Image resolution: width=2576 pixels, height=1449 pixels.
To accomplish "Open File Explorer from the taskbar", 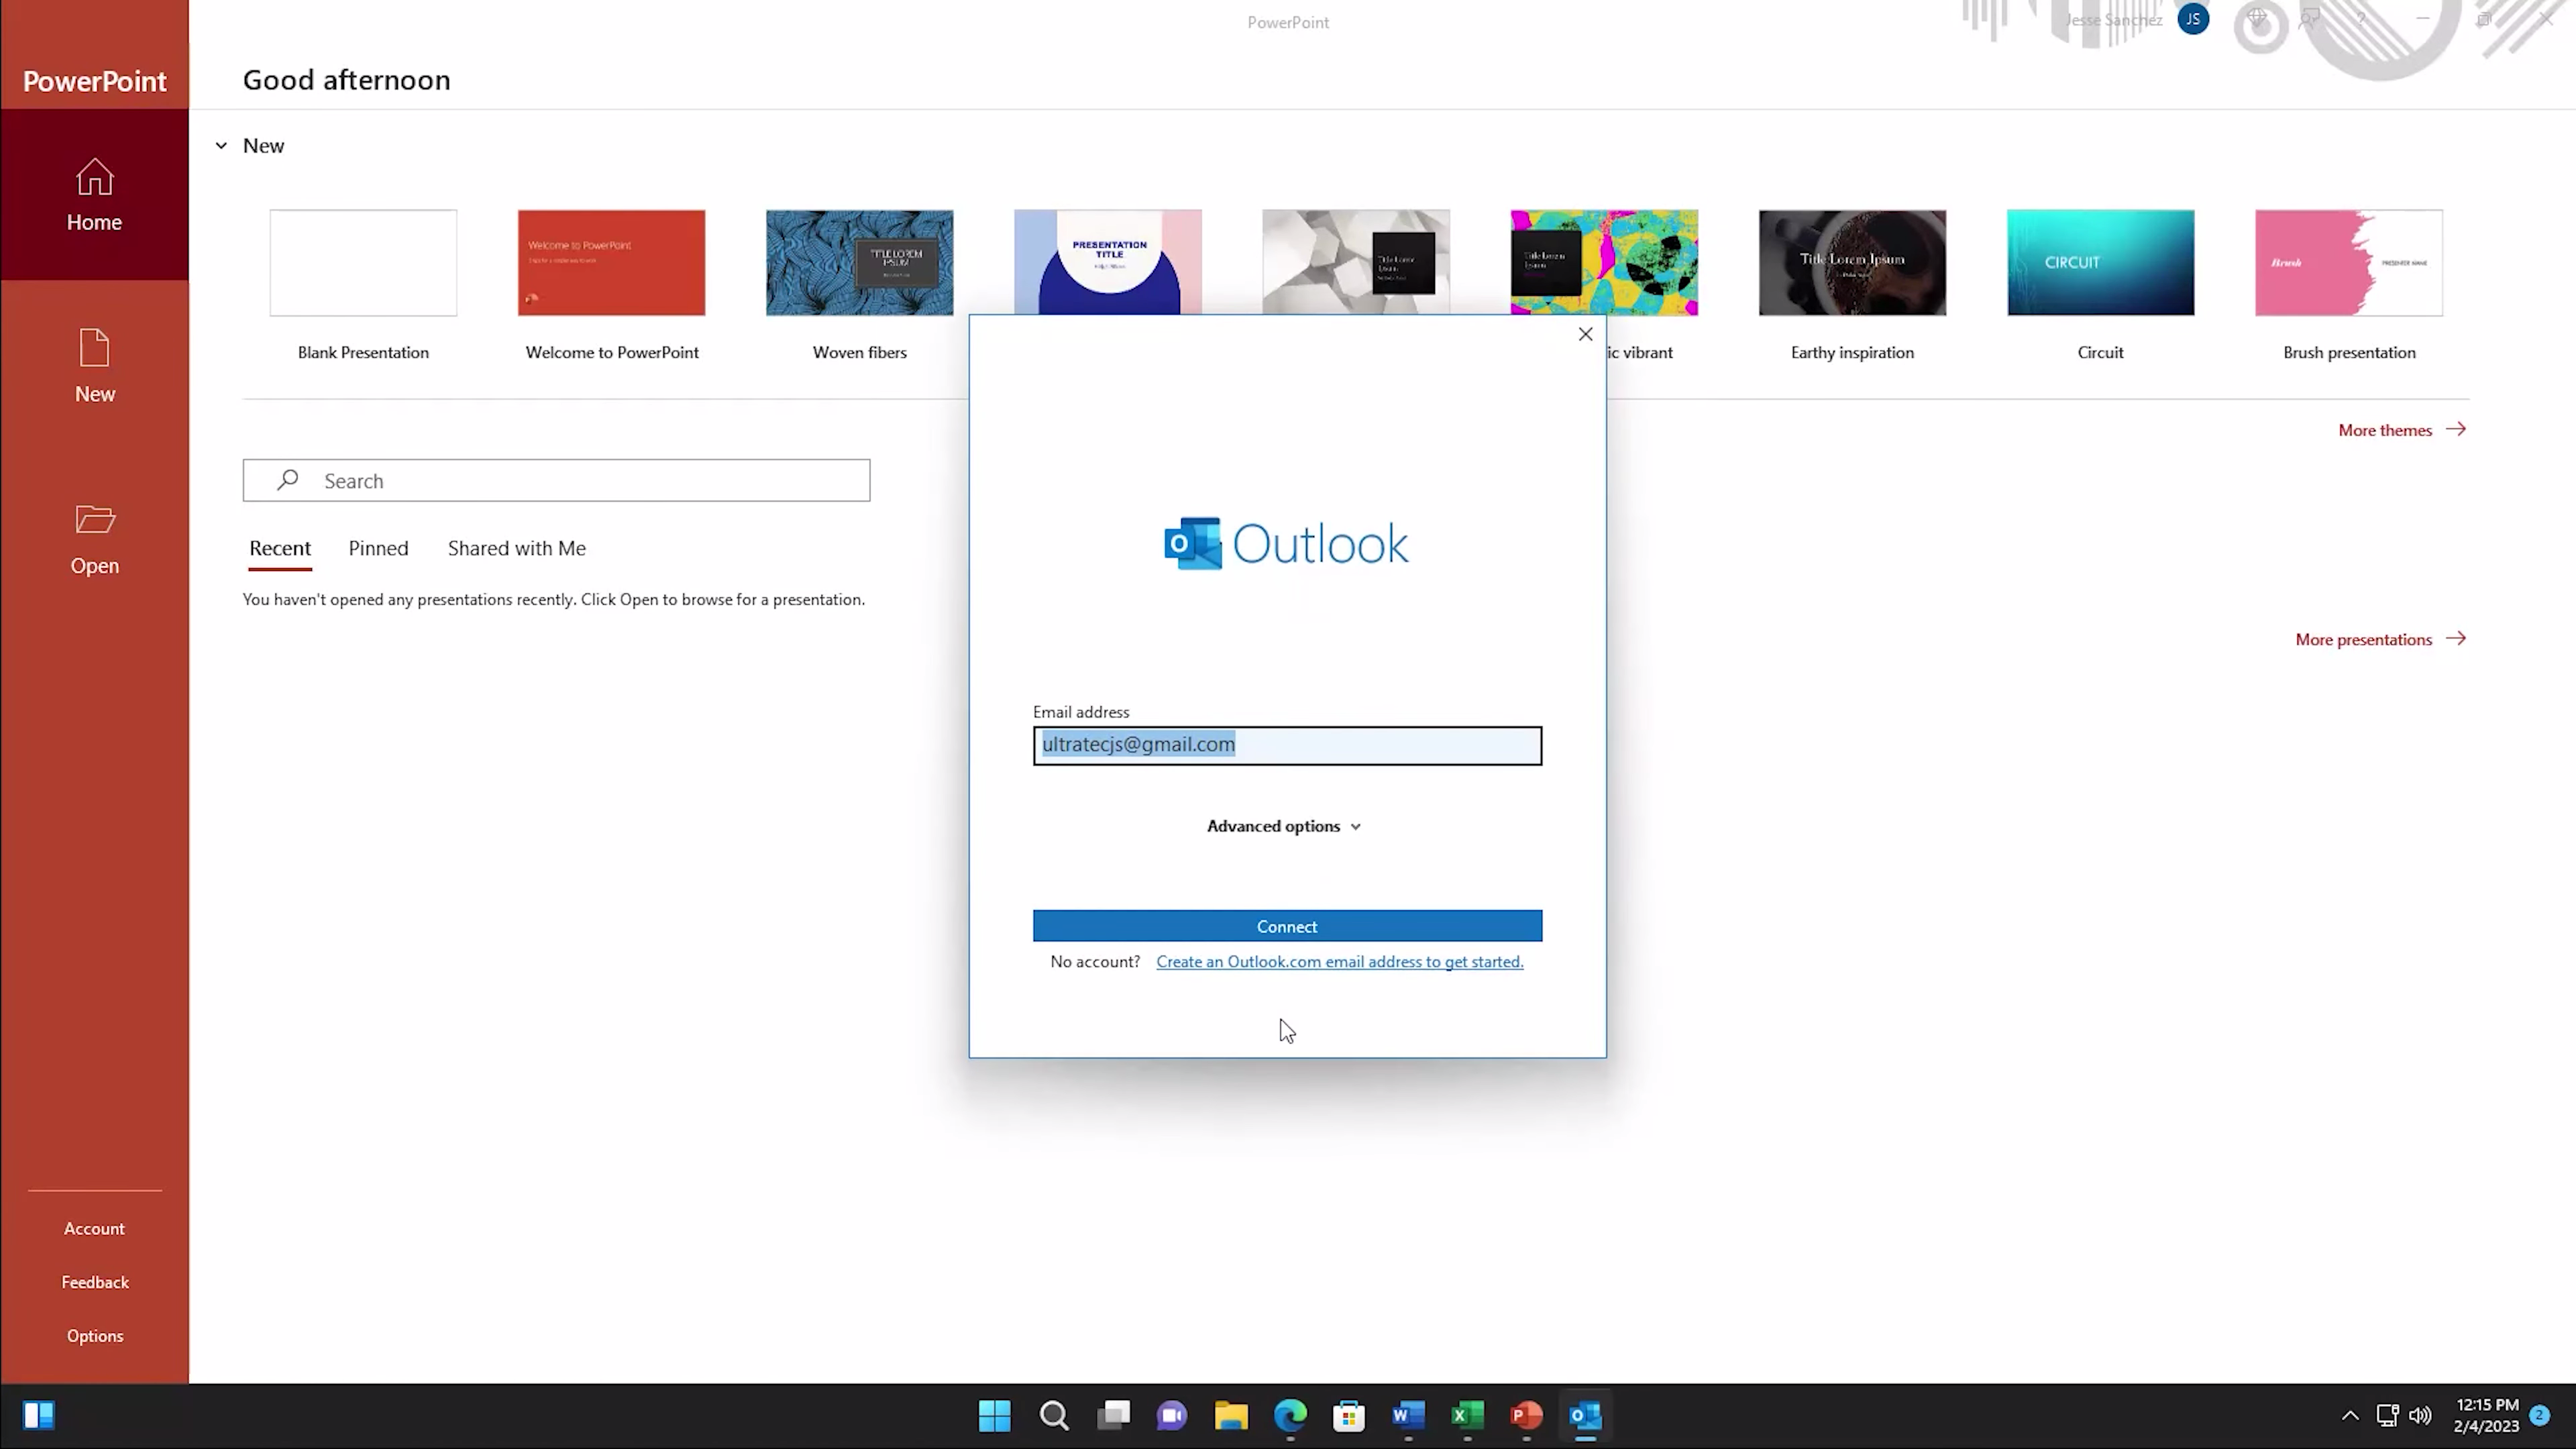I will point(1231,1415).
